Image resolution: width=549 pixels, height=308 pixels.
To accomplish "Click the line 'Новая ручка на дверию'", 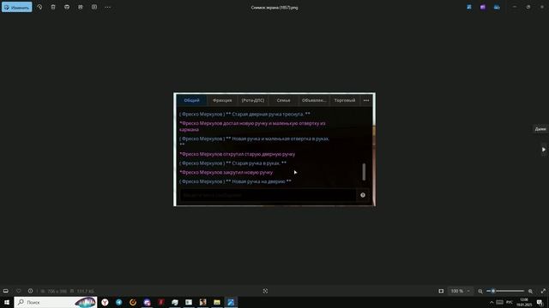I will click(x=235, y=181).
